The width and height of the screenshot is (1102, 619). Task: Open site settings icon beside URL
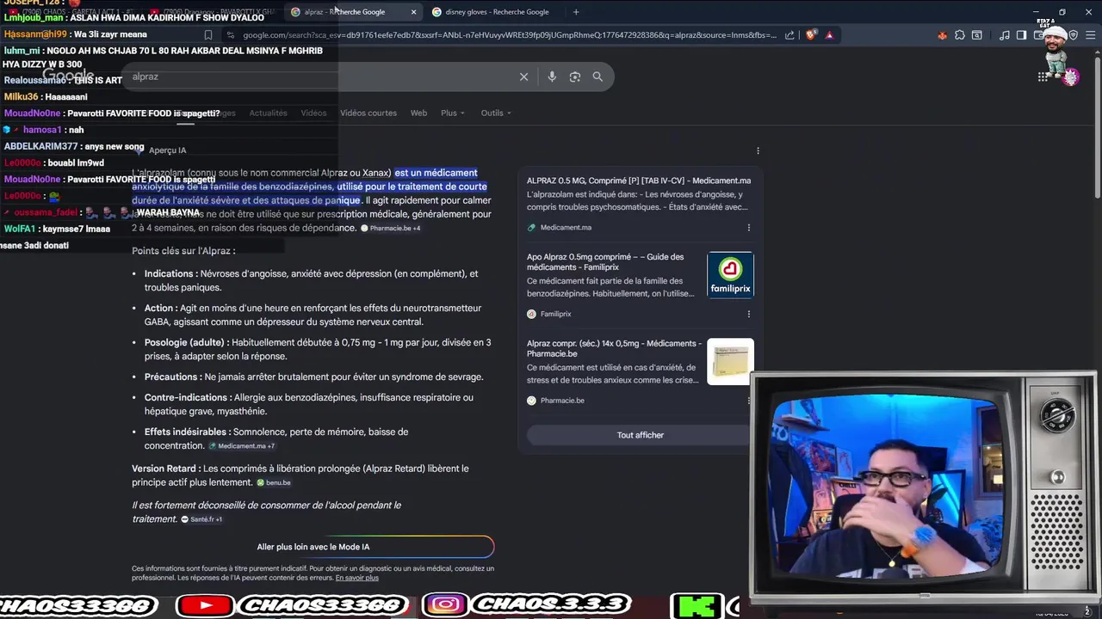tap(230, 35)
